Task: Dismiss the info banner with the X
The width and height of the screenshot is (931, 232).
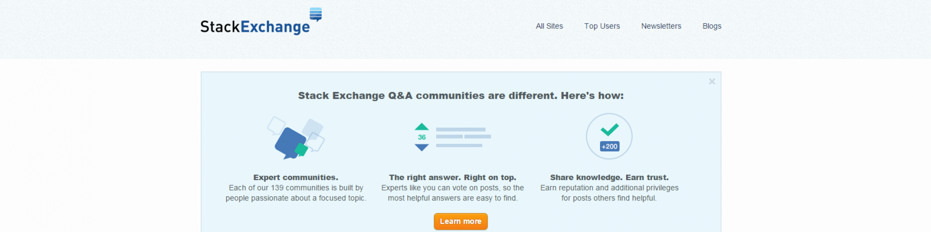Action: 712,82
